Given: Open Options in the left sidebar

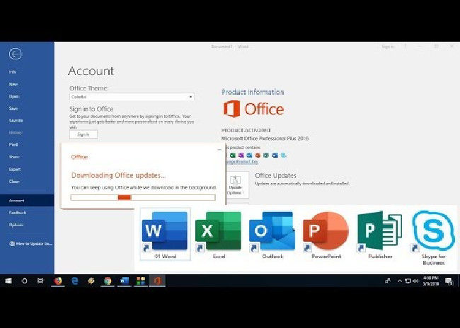Looking at the screenshot, I should (x=16, y=225).
